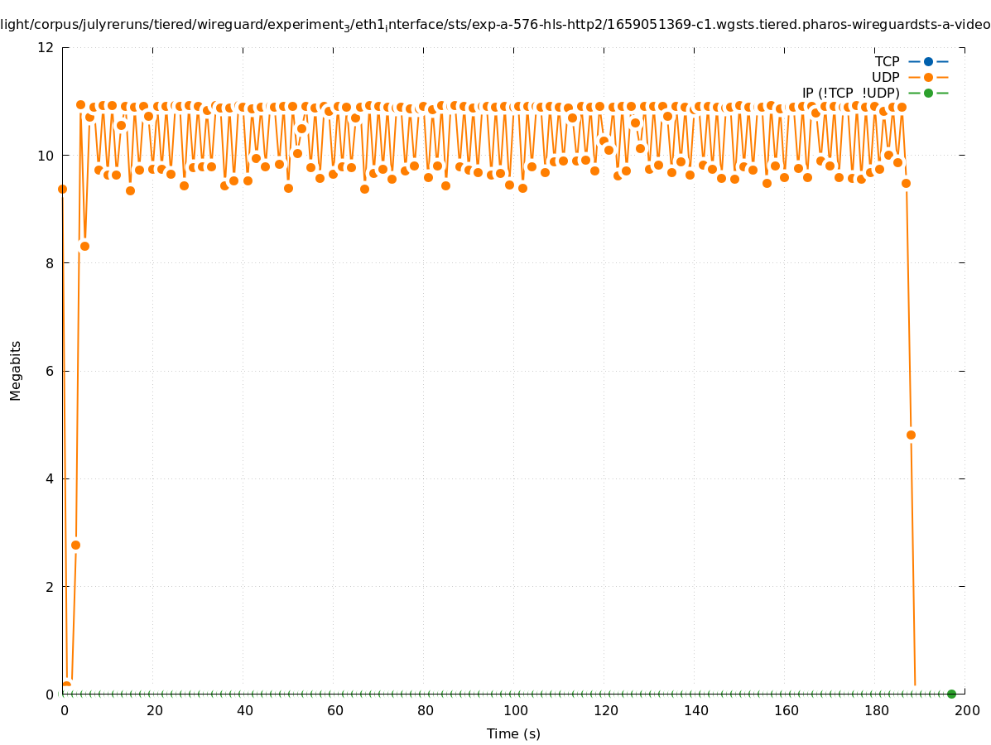Click the UDP data point near 2.8 Megabits

[x=75, y=545]
